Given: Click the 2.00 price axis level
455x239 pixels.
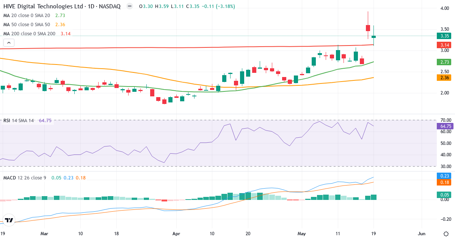Looking at the screenshot, I should [445, 93].
